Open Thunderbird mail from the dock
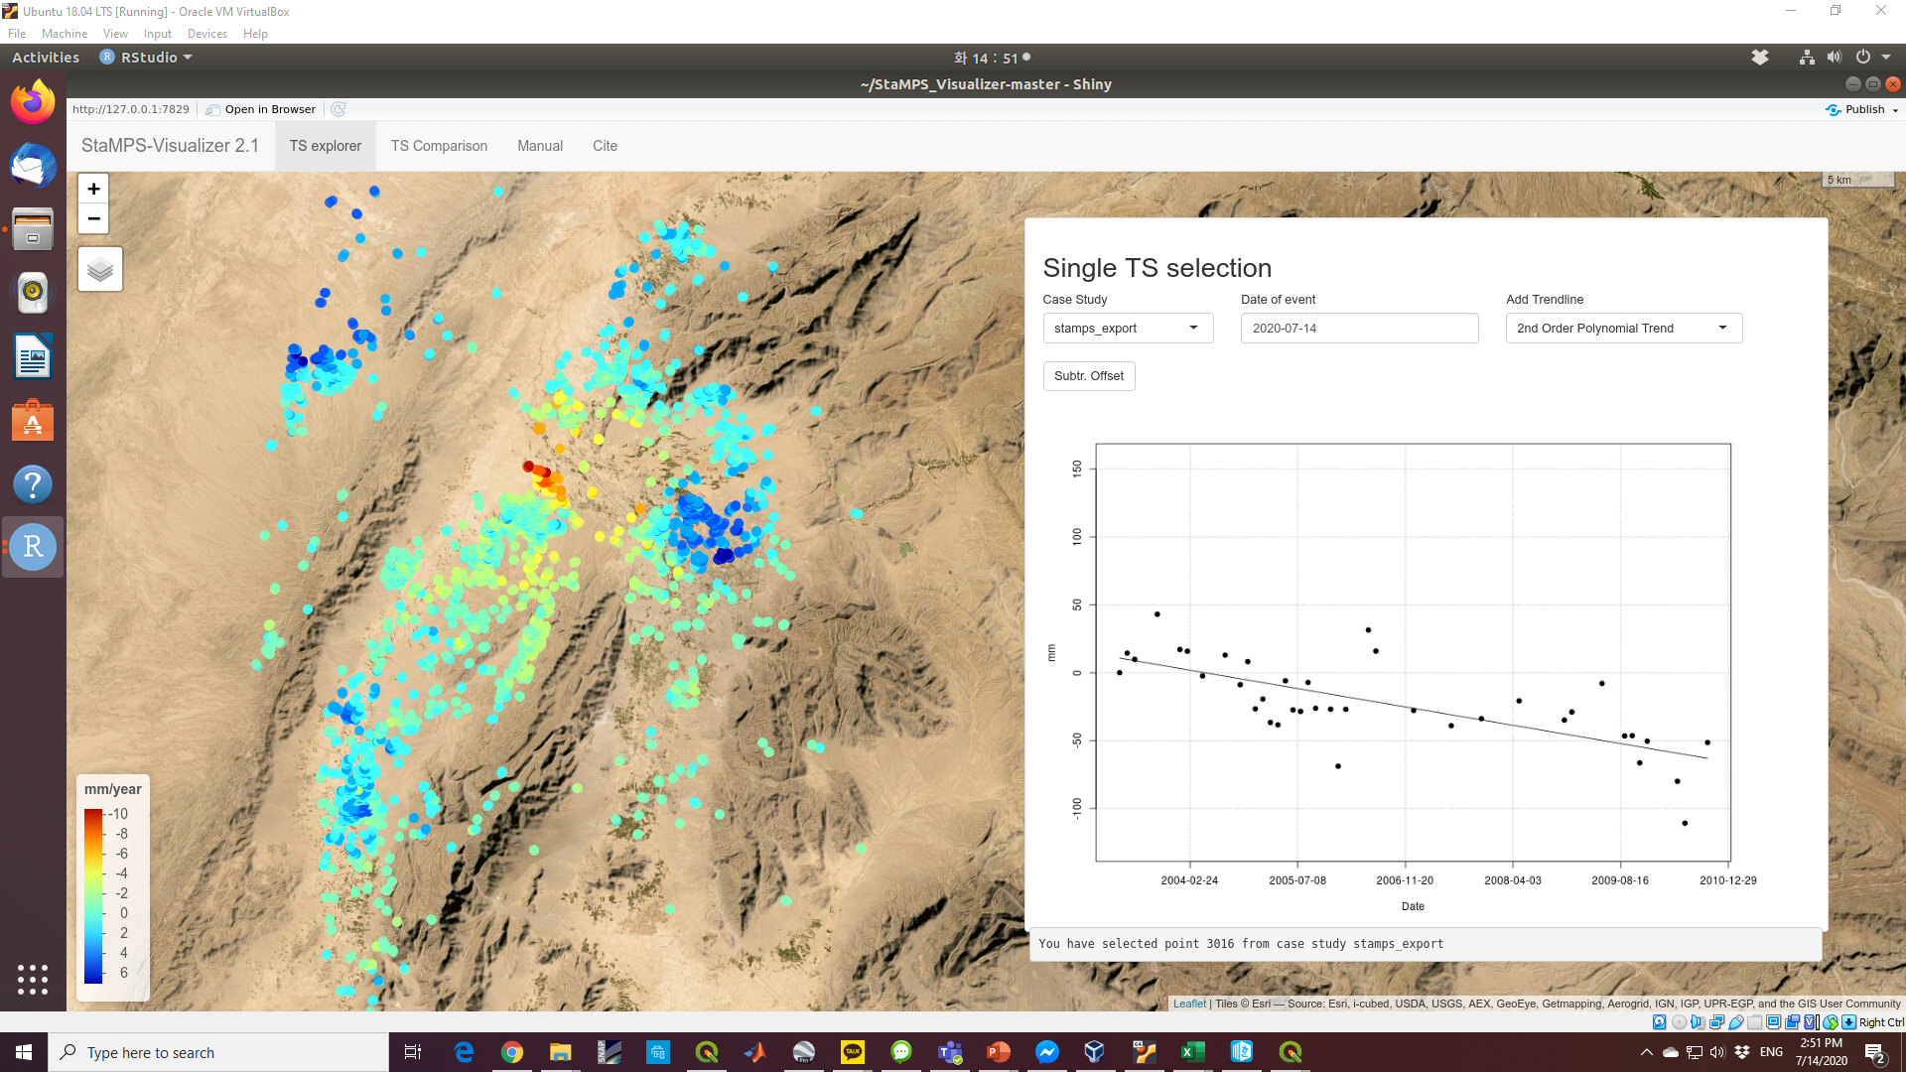This screenshot has height=1072, width=1906. (x=33, y=166)
